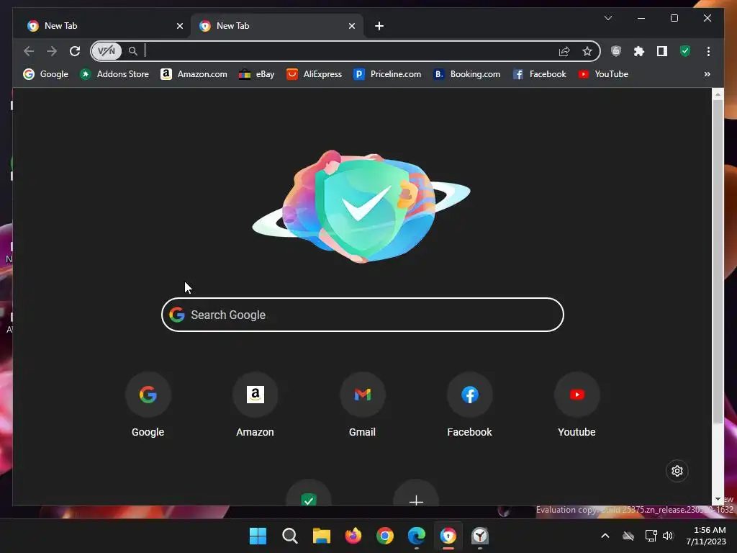Click the green checkmark shield toolbar icon
737x553 pixels.
(685, 51)
